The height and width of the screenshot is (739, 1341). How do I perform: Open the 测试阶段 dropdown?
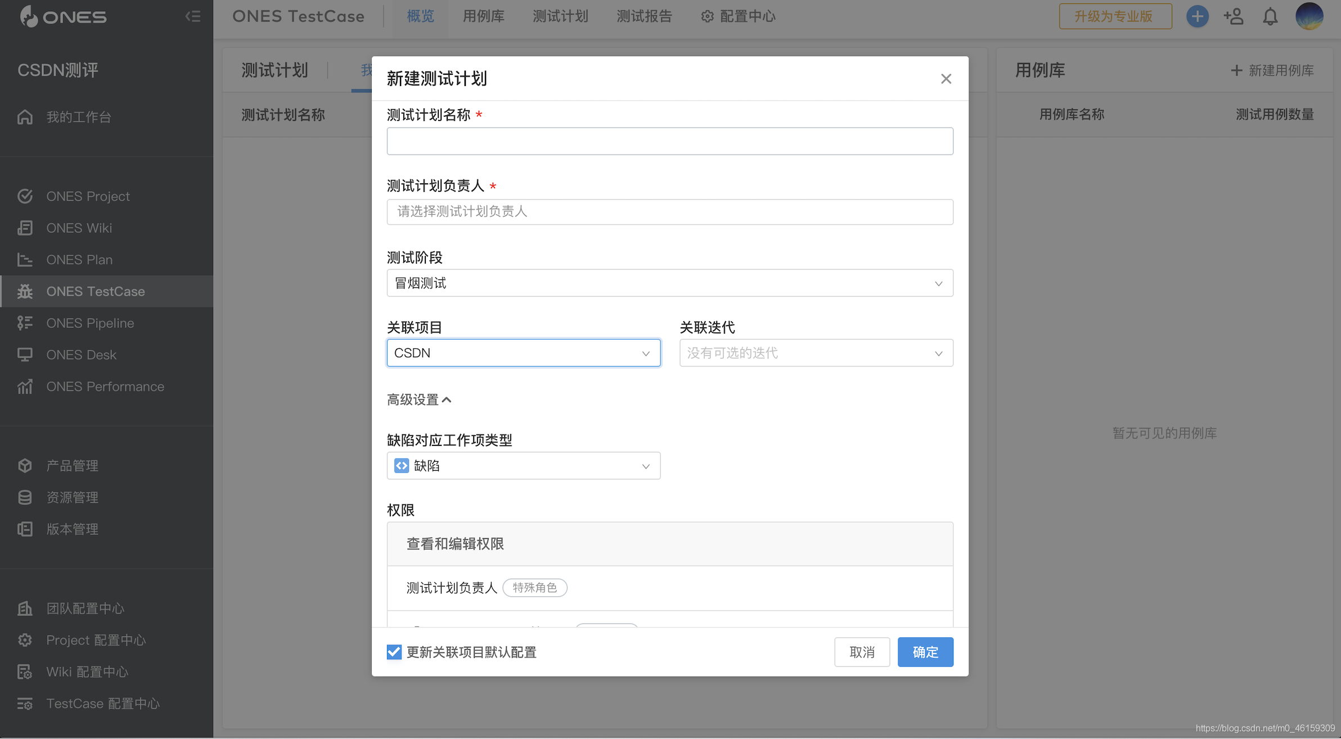coord(670,283)
